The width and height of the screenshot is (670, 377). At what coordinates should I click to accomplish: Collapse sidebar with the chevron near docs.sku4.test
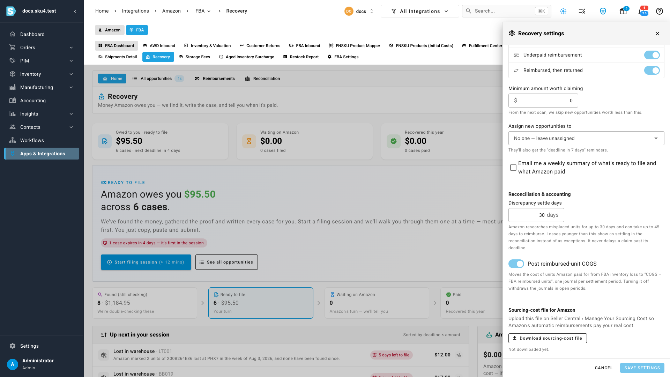75,11
